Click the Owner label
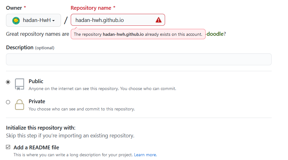Image resolution: width=288 pixels, height=160 pixels. pos(16,8)
